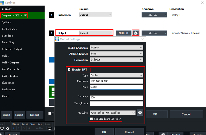206x135 pixels.
Task: Close the Output Settings dialog with the X
Action: coord(143,39)
